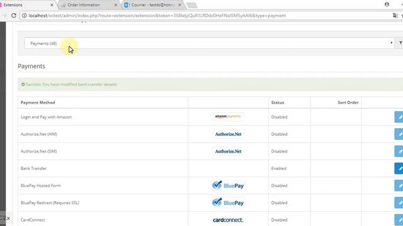Click the Sort Order column header
This screenshot has height=226, width=403.
point(348,102)
